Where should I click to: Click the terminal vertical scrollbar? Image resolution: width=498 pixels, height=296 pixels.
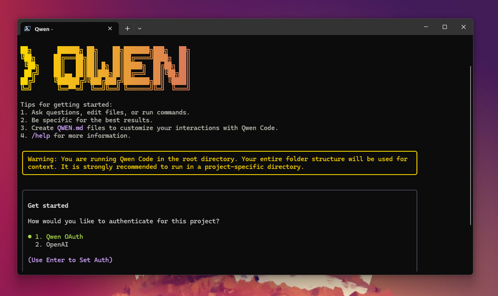[470, 145]
